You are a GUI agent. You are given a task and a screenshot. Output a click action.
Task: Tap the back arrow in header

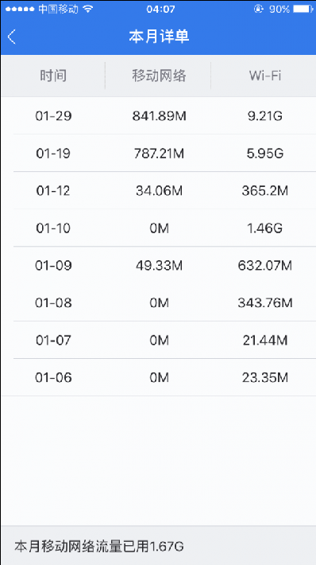[12, 37]
